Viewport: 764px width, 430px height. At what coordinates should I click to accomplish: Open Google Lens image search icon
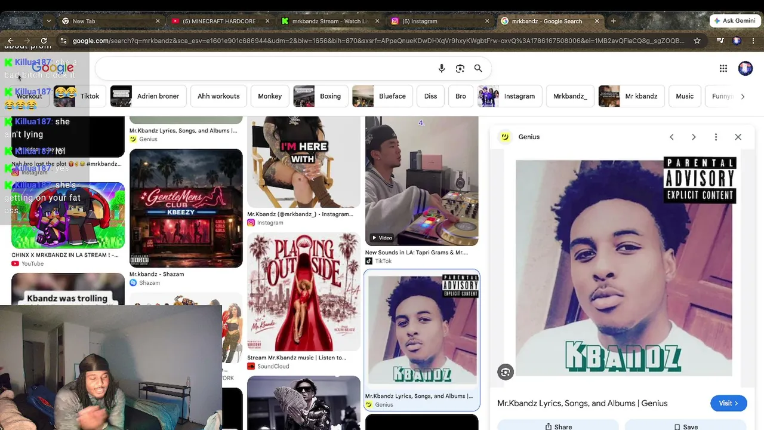coord(460,69)
